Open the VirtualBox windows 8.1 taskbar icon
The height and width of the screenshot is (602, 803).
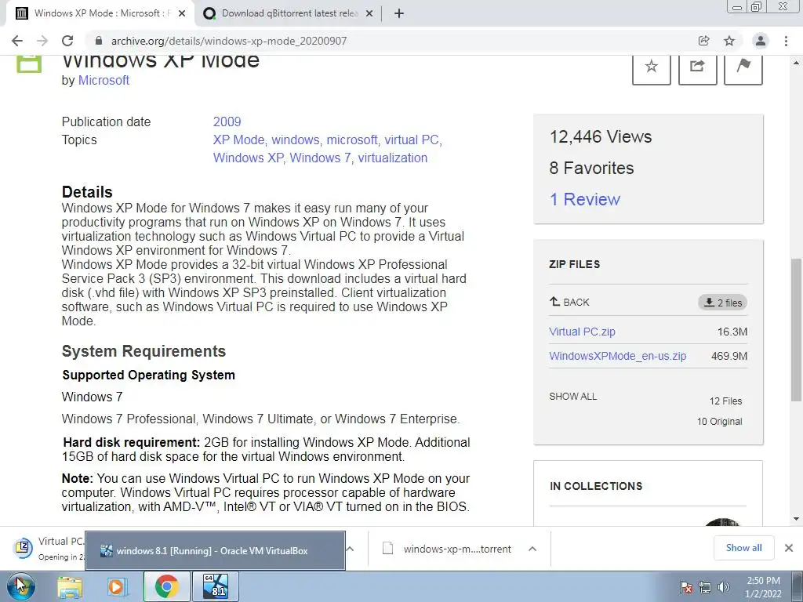pos(215,586)
